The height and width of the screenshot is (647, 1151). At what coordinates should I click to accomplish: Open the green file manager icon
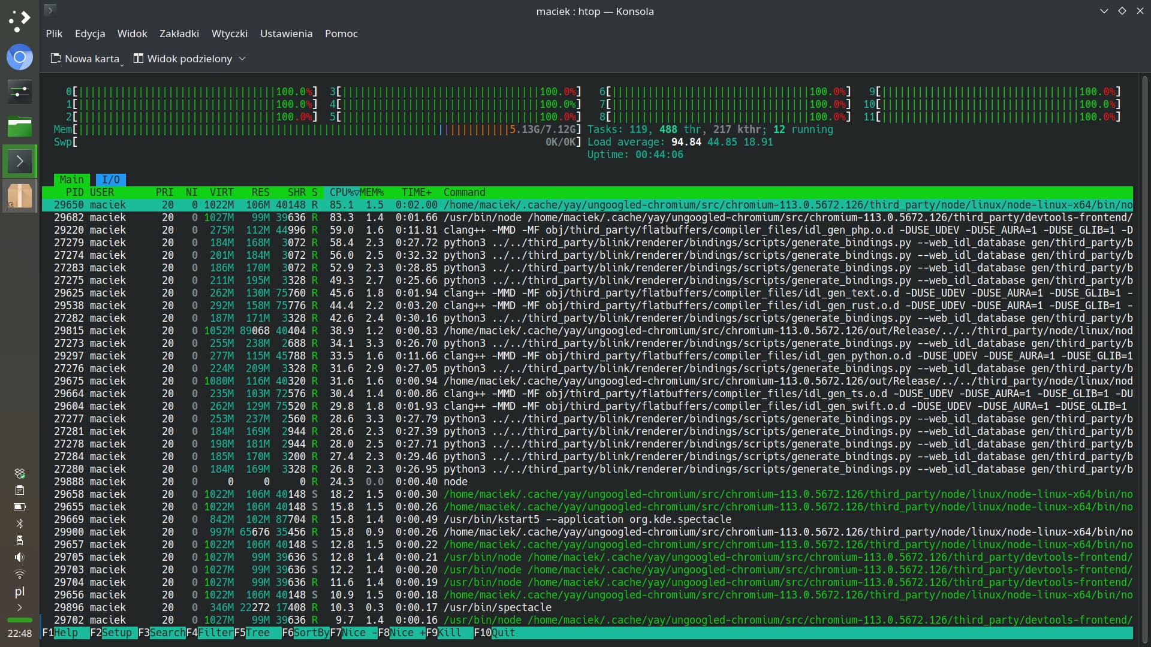tap(19, 126)
